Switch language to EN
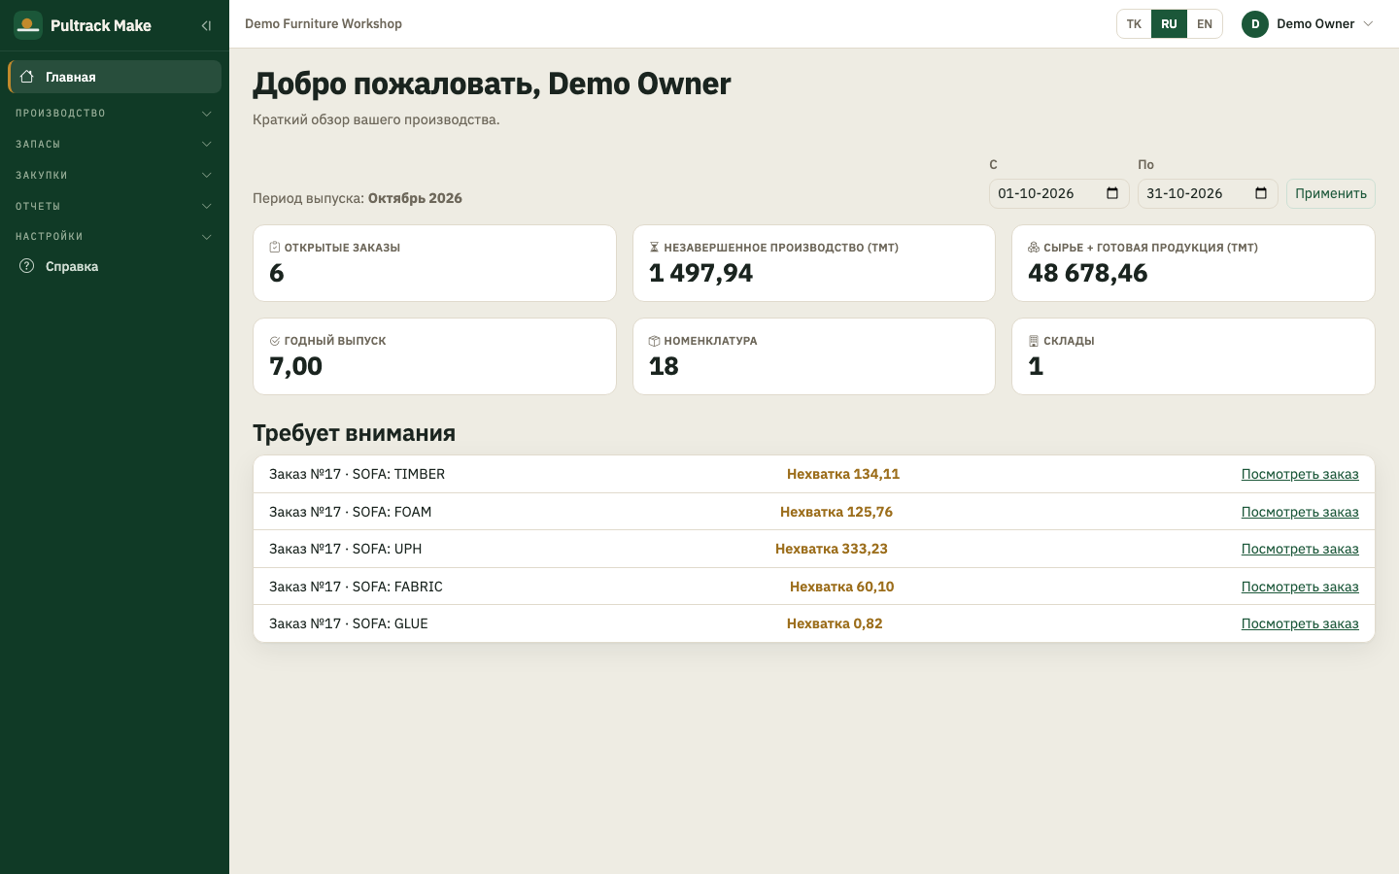 tap(1205, 24)
